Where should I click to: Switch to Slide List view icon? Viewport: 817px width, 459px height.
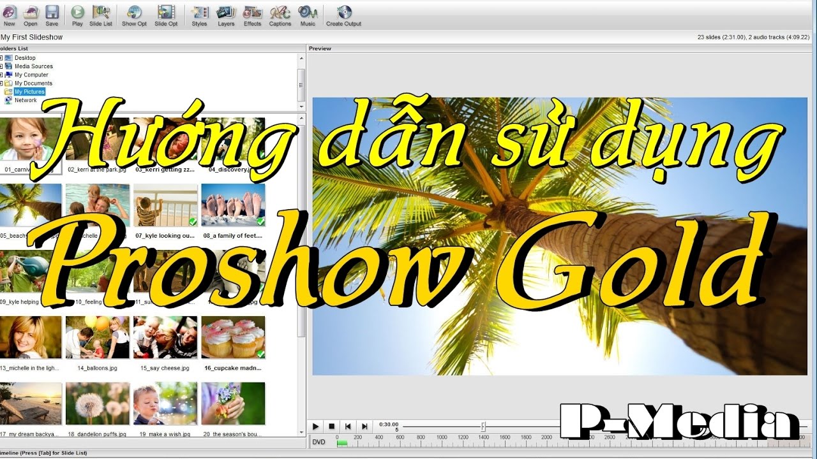coord(101,15)
